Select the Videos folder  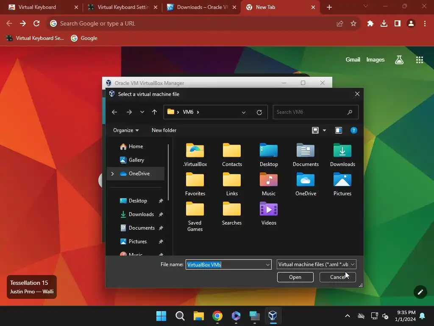click(268, 214)
